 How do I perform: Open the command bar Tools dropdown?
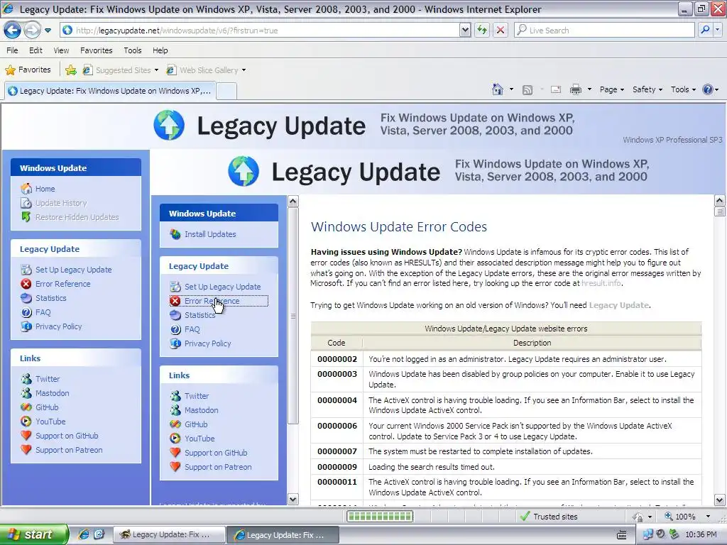click(x=683, y=89)
